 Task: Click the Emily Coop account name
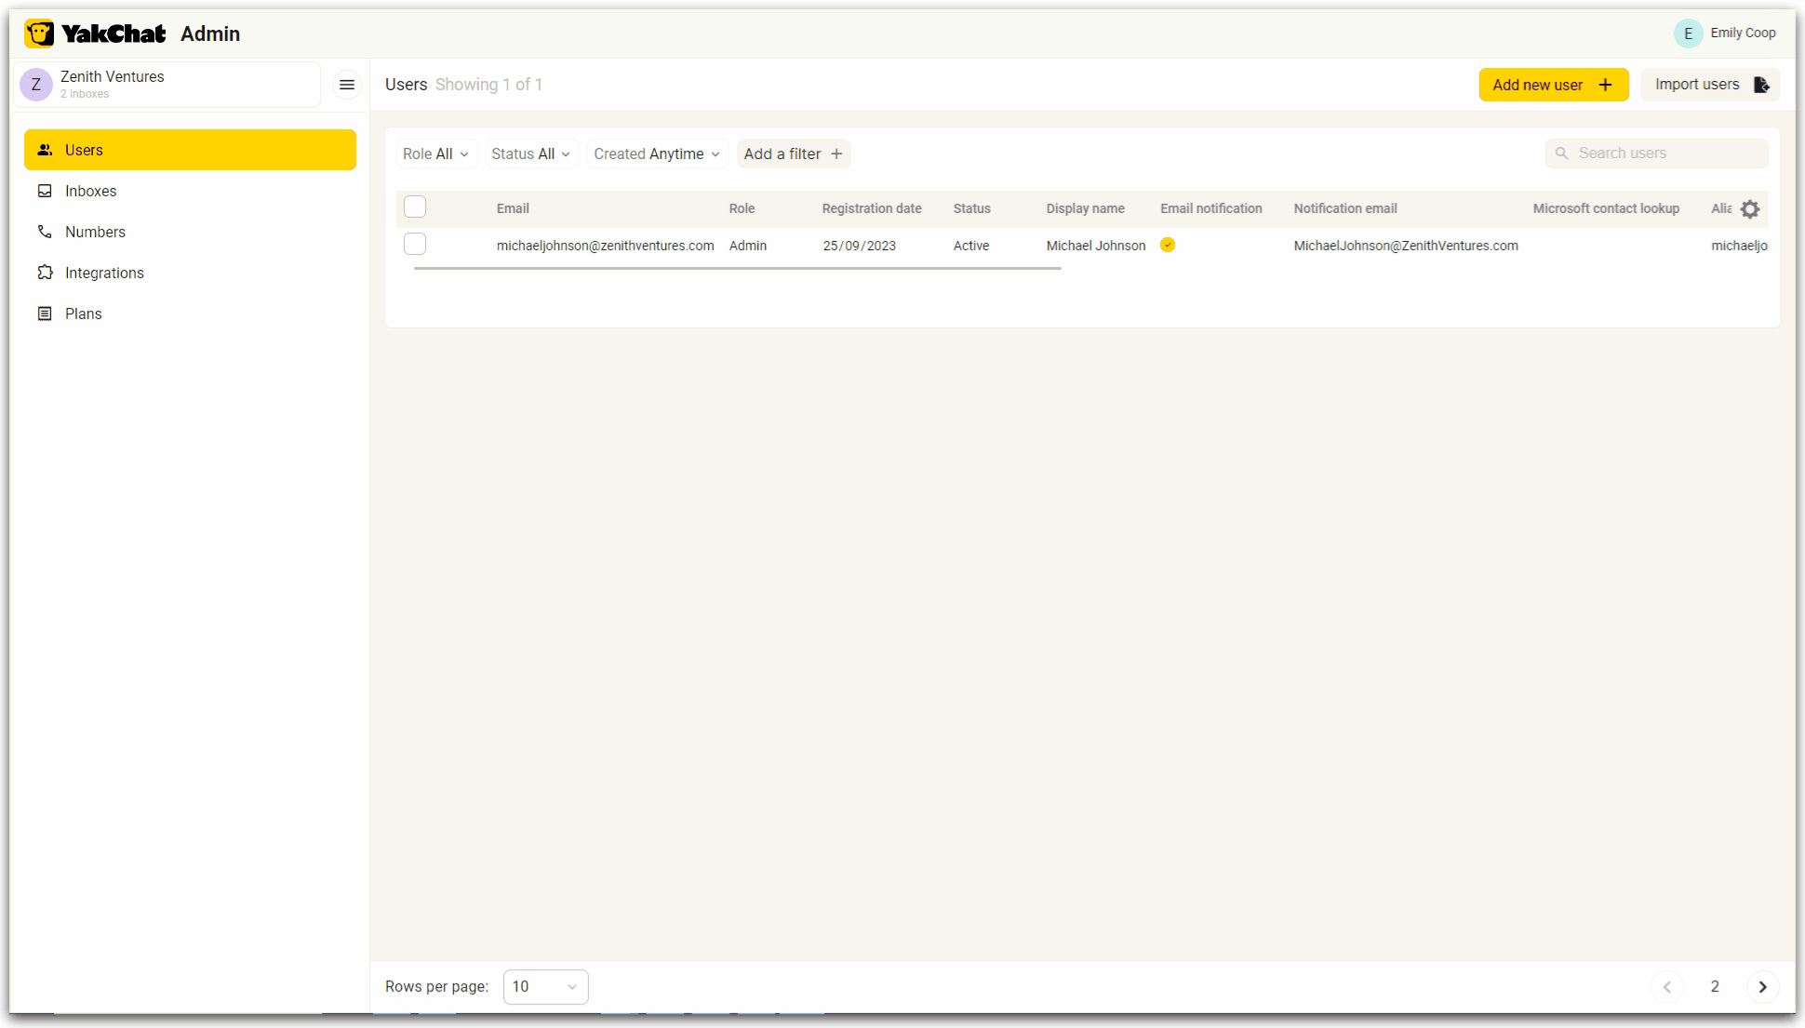[1743, 33]
